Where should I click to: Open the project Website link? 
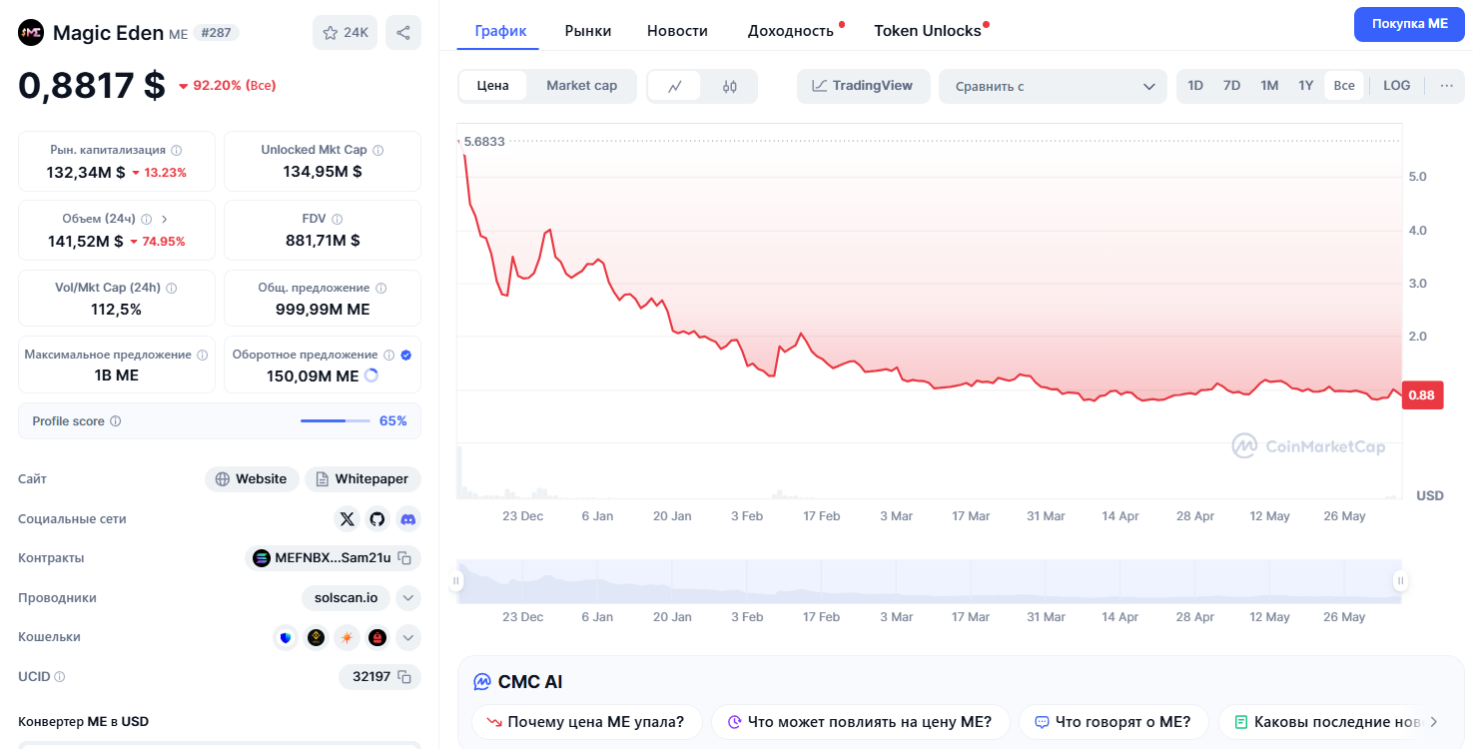click(252, 479)
